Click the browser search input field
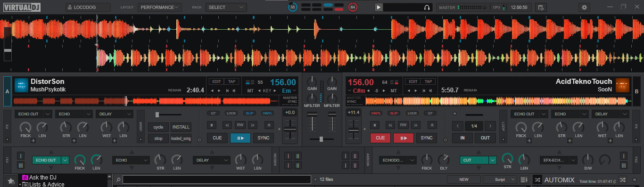The image size is (644, 187). point(217,179)
